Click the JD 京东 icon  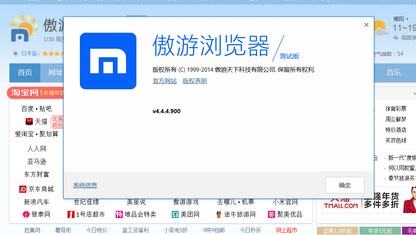click(x=23, y=189)
